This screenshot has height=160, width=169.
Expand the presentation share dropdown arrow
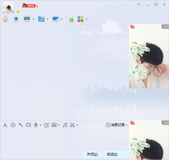pos(33,19)
